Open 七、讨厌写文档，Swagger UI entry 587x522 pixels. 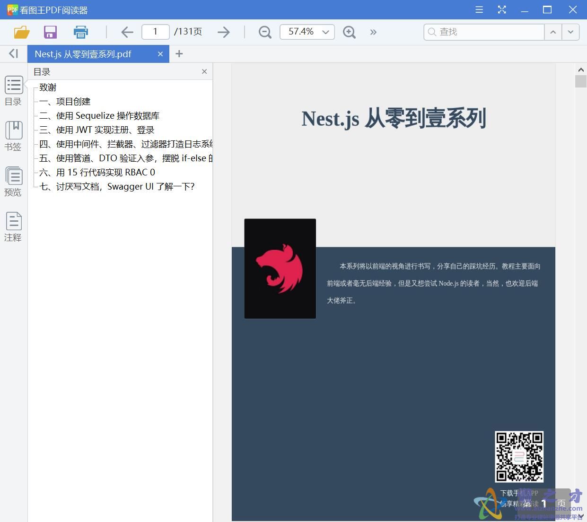[x=117, y=187]
